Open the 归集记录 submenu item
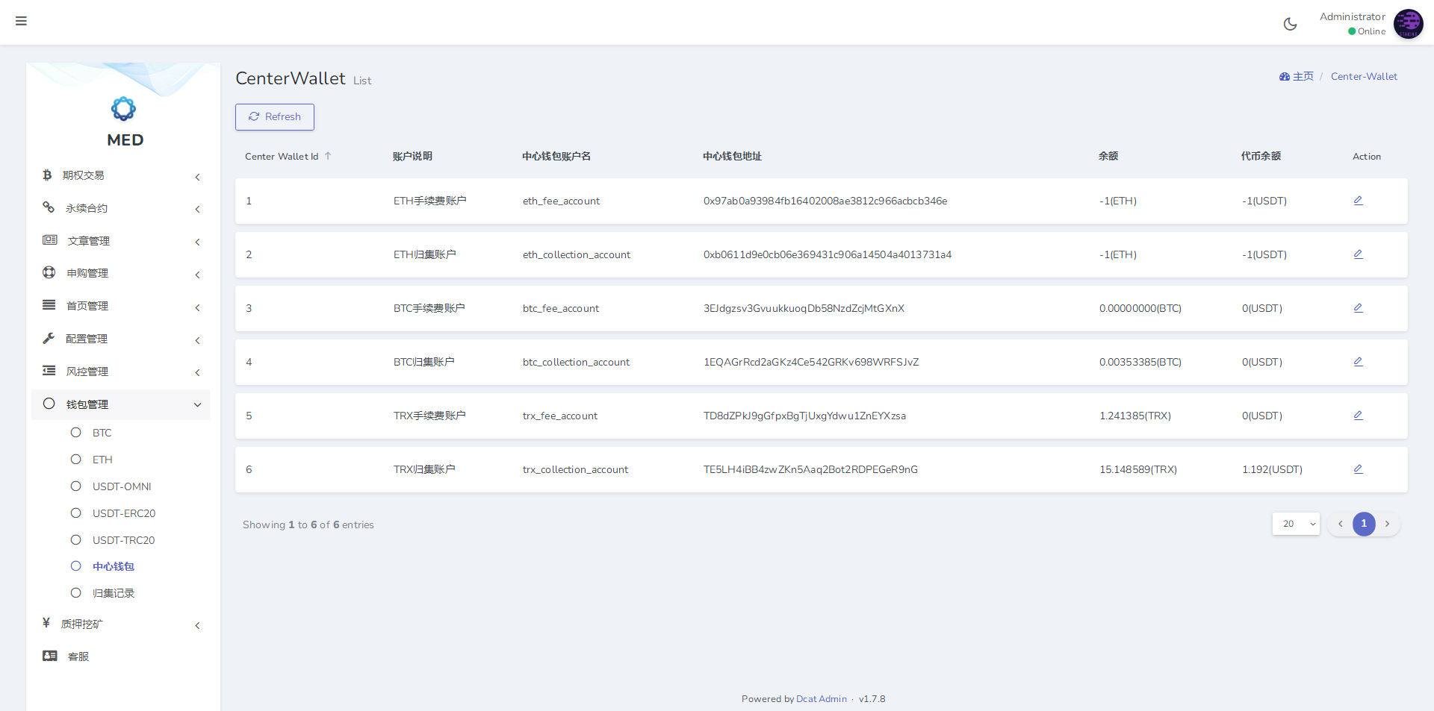 [x=114, y=593]
